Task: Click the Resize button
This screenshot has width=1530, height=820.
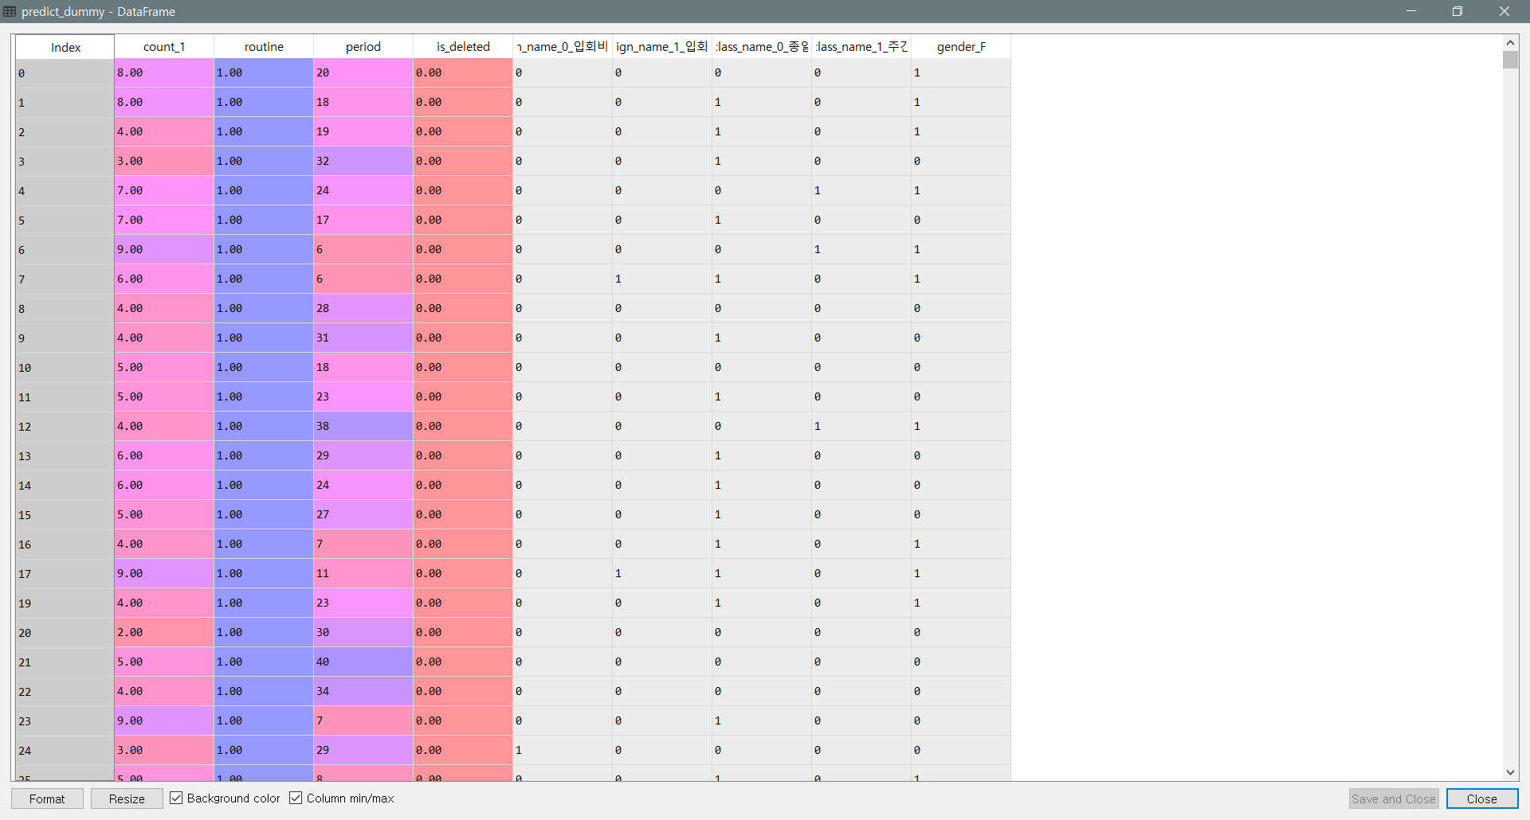Action: point(127,799)
